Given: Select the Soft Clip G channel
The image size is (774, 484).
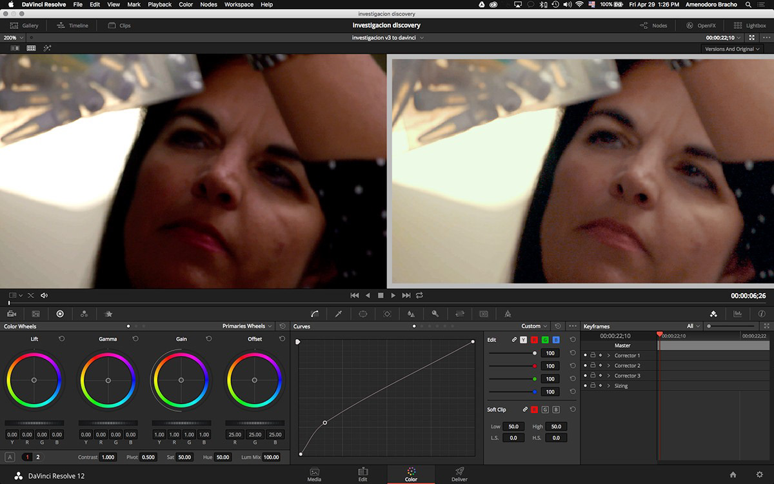Looking at the screenshot, I should (545, 409).
